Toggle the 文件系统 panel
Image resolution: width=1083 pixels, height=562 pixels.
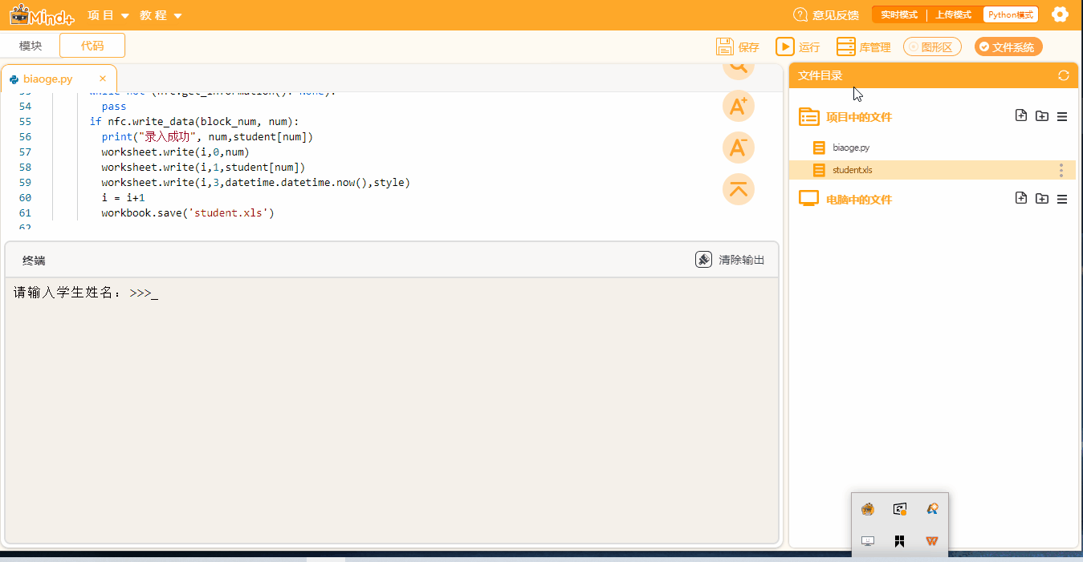1008,46
